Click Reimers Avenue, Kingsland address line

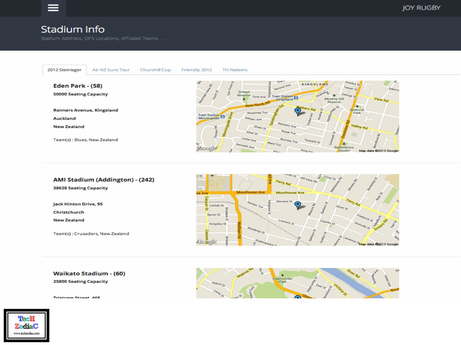86,110
